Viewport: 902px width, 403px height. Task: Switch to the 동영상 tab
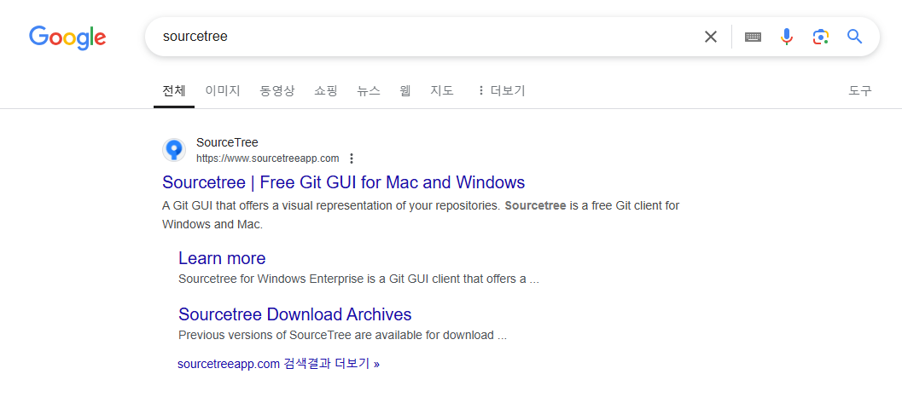coord(277,90)
